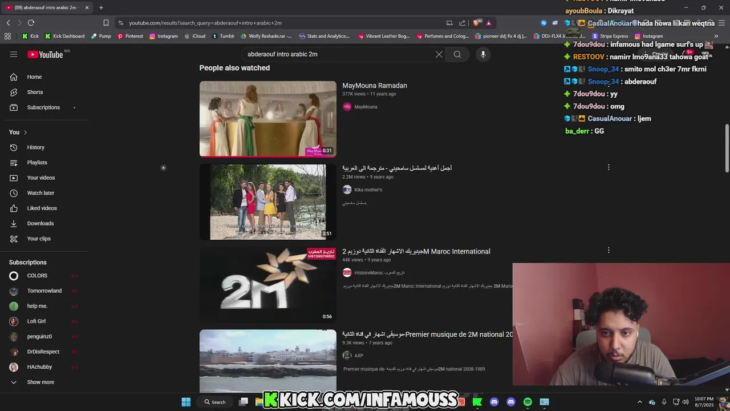Open more options for Samhini video
This screenshot has width=730, height=411.
tap(609, 167)
